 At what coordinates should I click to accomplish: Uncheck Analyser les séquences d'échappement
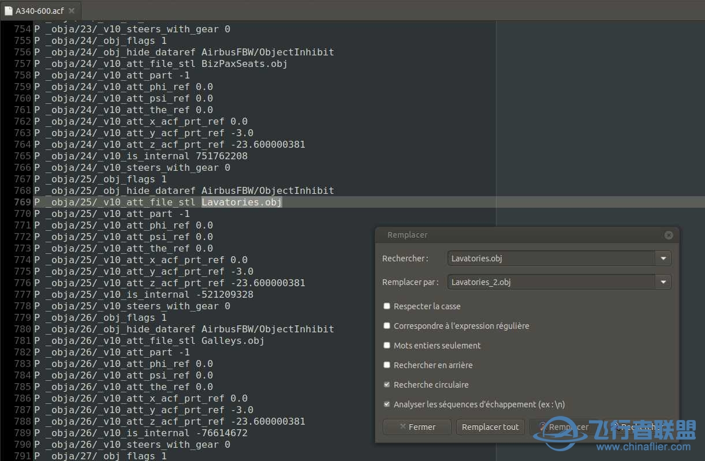(387, 404)
